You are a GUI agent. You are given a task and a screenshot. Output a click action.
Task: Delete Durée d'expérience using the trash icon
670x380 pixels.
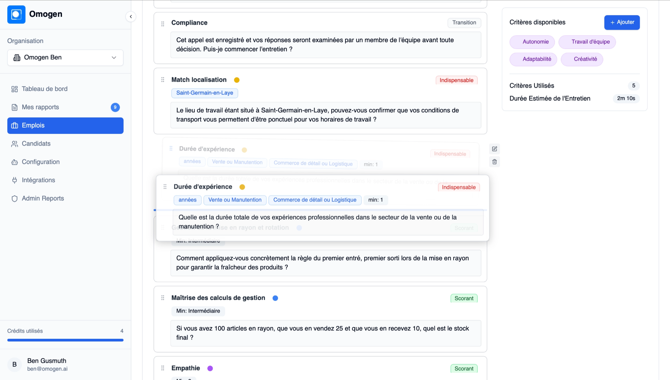tap(494, 161)
